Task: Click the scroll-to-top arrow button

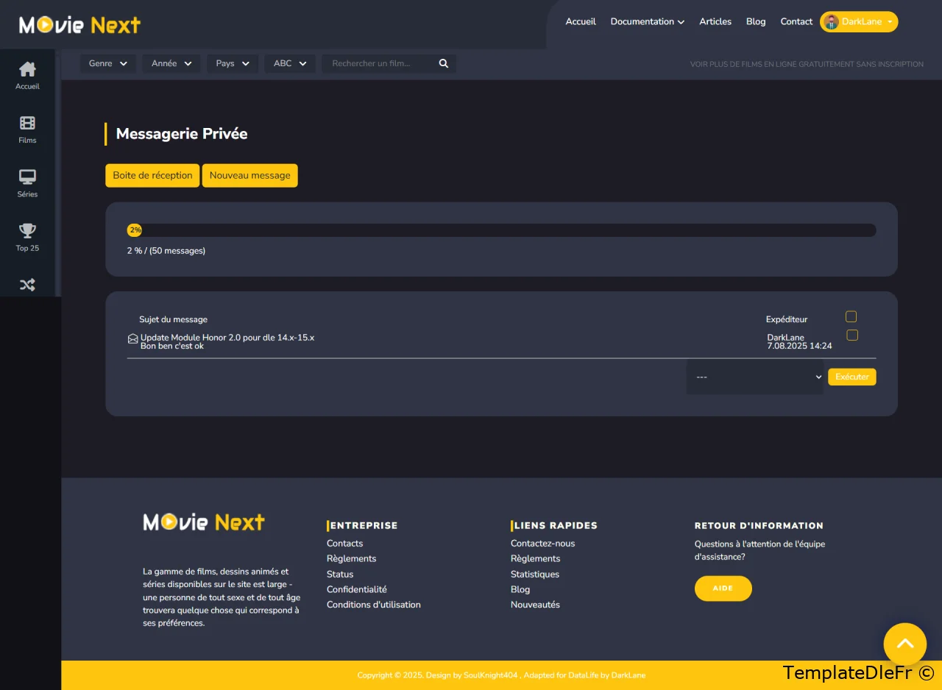Action: pos(904,644)
